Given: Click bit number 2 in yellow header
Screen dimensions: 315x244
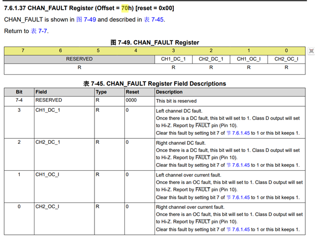Looking at the screenshot, I should 211,51.
